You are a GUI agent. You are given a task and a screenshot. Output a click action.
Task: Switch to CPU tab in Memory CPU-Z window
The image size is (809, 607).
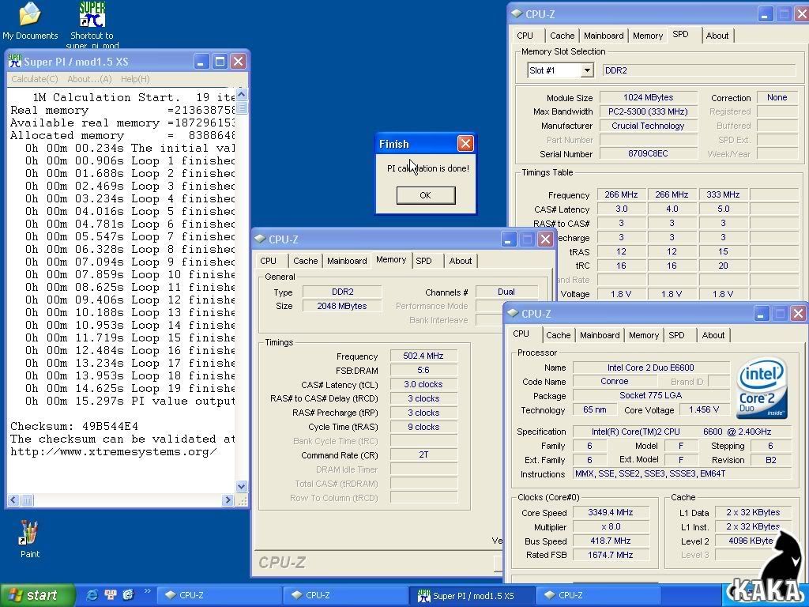(269, 261)
